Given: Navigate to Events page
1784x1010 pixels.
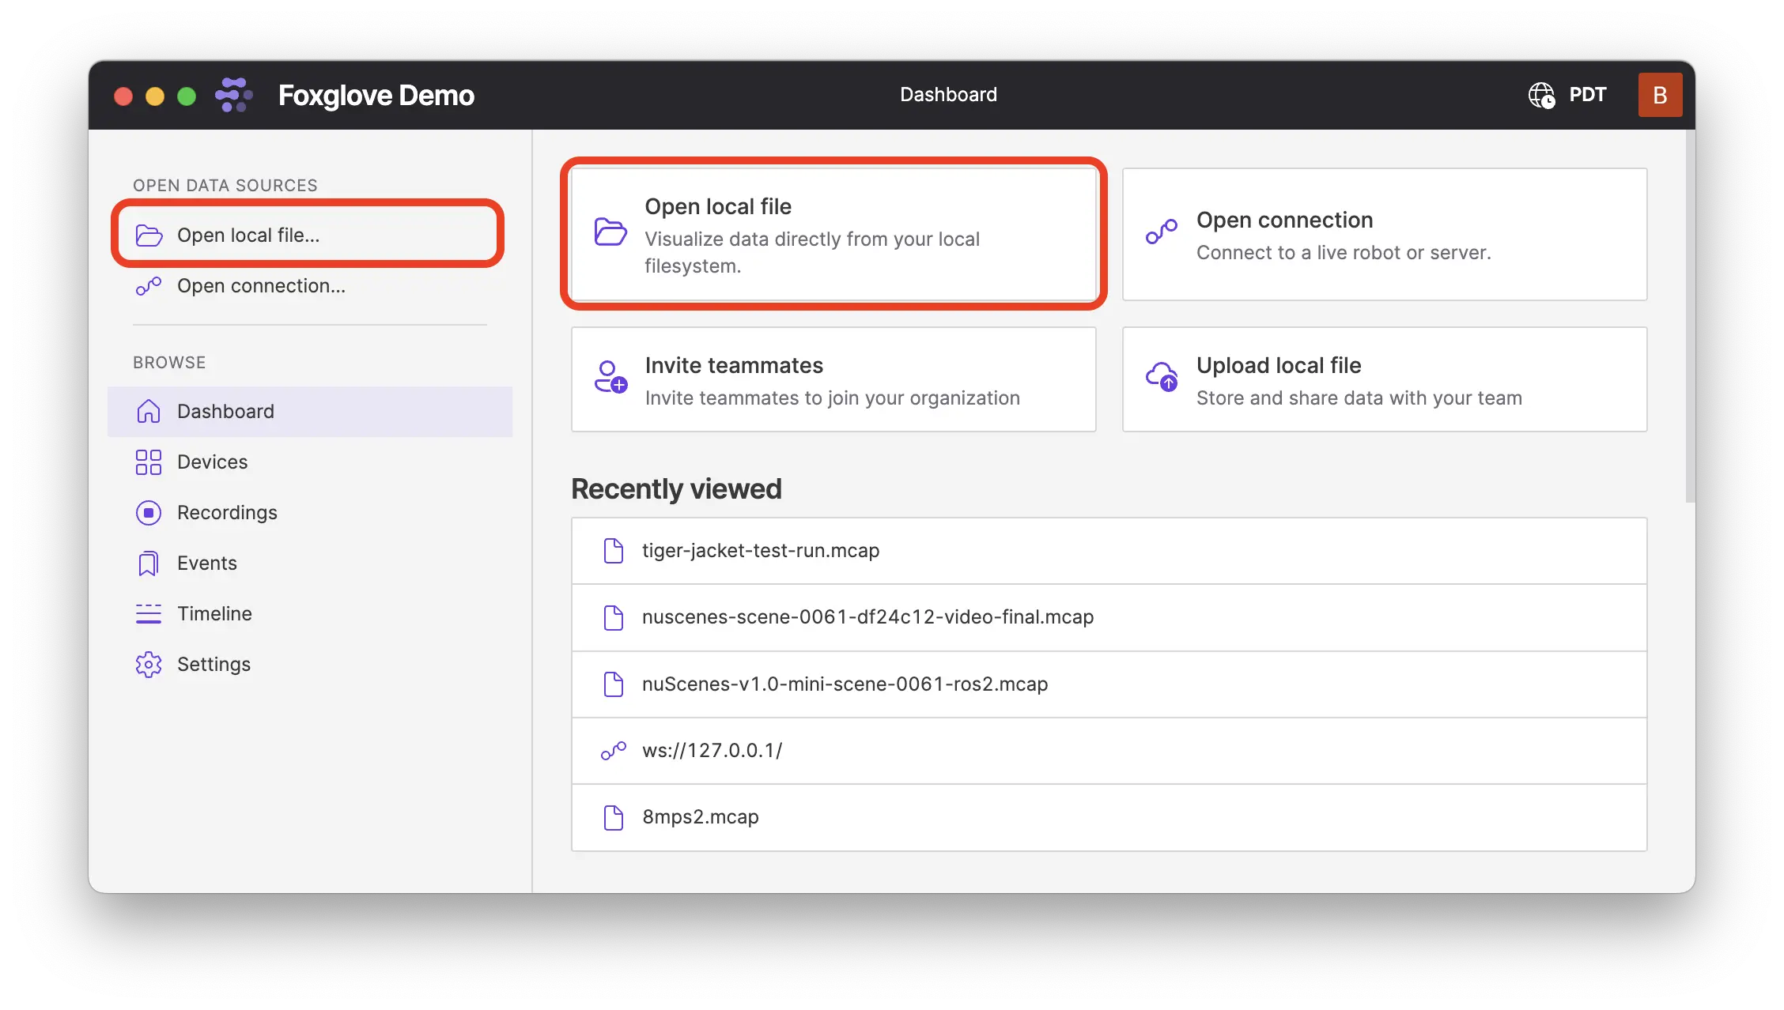Looking at the screenshot, I should [310, 563].
